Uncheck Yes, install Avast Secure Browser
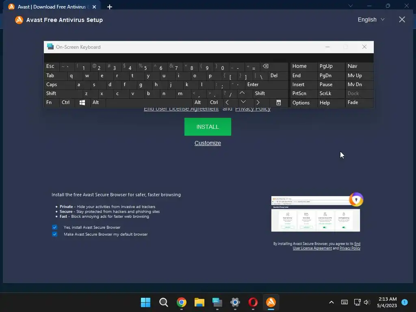The width and height of the screenshot is (416, 312). pos(54,227)
